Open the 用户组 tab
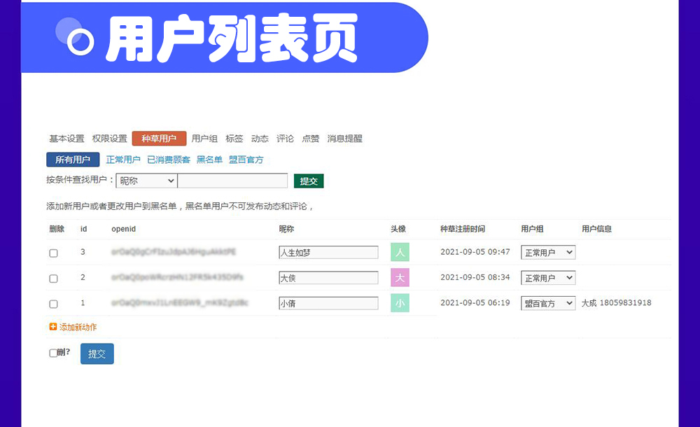The image size is (700, 427). [204, 139]
